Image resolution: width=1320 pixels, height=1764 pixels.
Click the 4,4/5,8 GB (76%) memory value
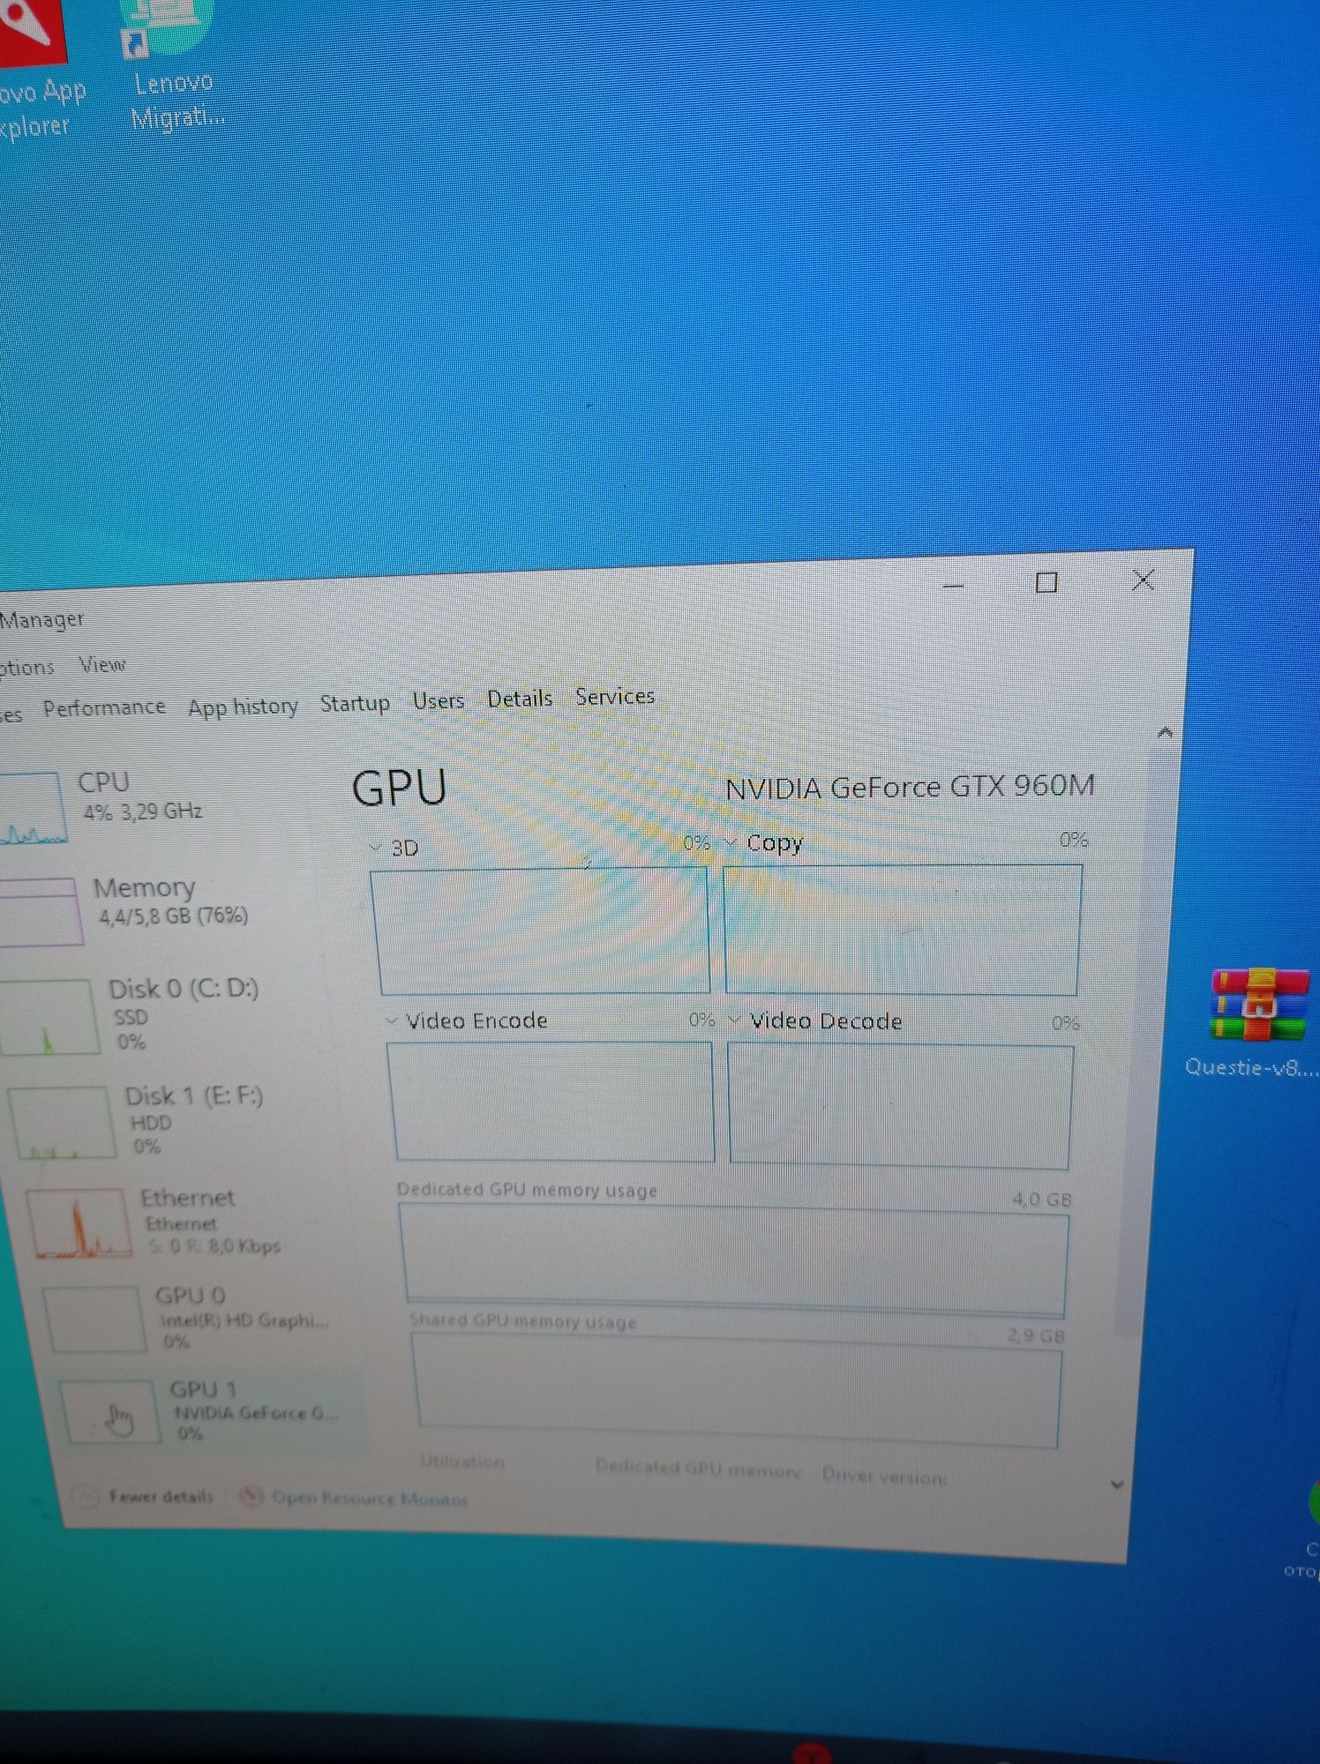click(x=173, y=916)
